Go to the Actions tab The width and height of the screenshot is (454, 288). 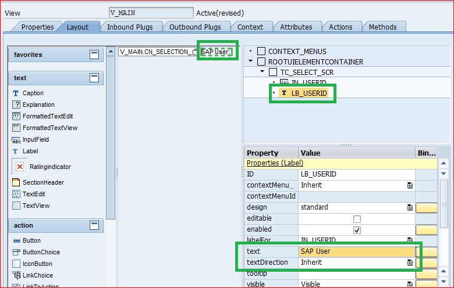point(340,27)
